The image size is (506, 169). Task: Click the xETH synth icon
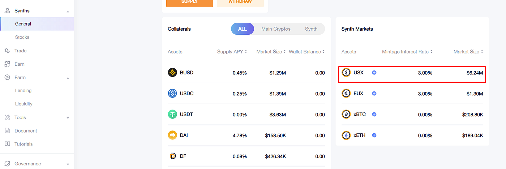(346, 135)
